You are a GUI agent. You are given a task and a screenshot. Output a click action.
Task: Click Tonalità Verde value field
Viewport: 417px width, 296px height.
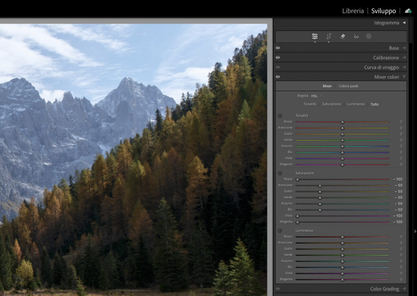401,140
